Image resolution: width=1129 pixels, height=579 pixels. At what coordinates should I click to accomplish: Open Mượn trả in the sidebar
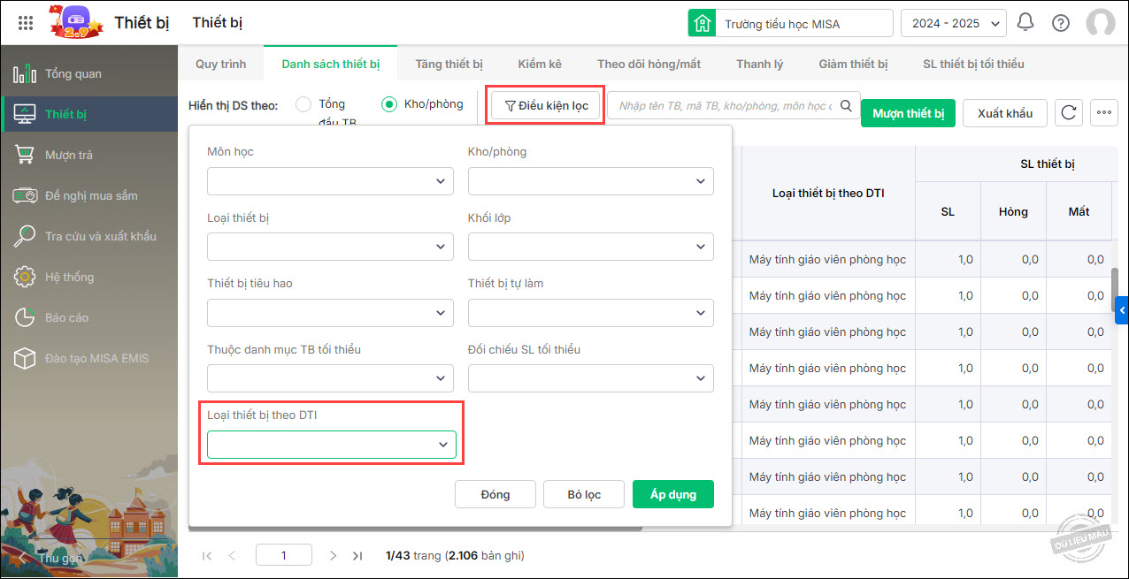[x=69, y=155]
